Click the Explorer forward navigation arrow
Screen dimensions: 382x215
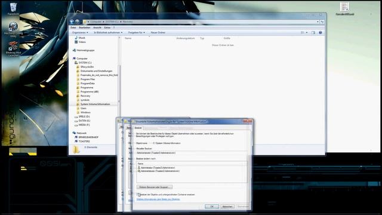(x=77, y=21)
